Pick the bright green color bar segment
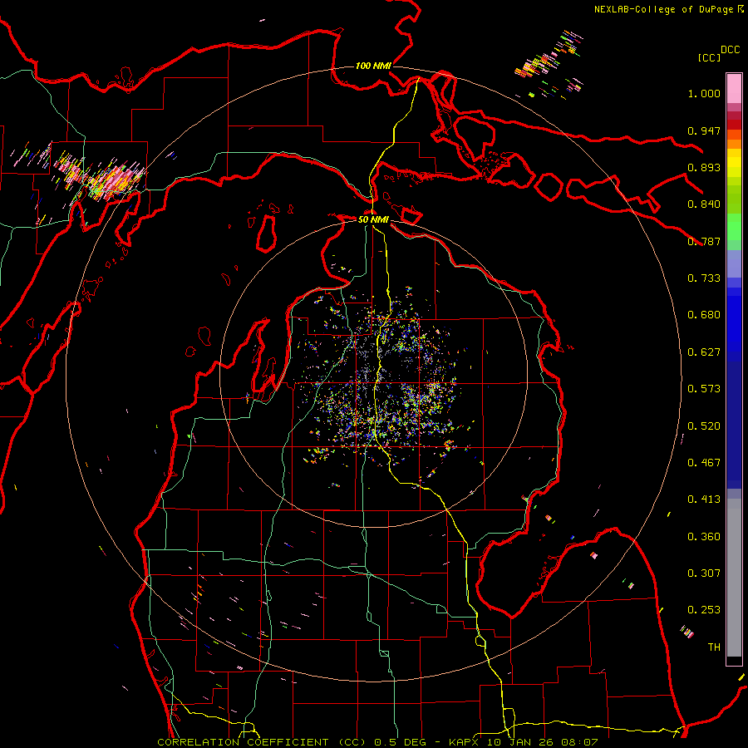Screen dimensions: 748x748 click(x=734, y=227)
